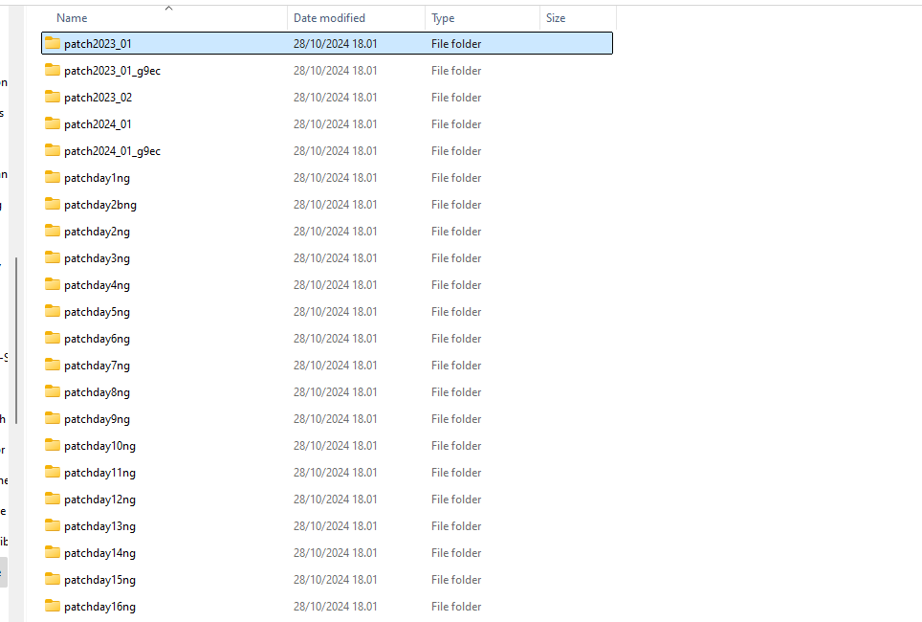Screen dimensions: 922x622
Task: Select the patchday2ng folder name
Action: coord(97,232)
